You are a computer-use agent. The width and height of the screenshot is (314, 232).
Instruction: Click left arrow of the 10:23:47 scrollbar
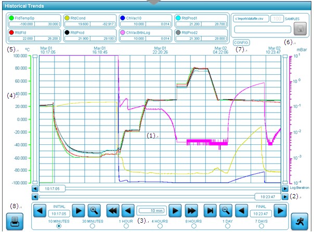click(35, 197)
